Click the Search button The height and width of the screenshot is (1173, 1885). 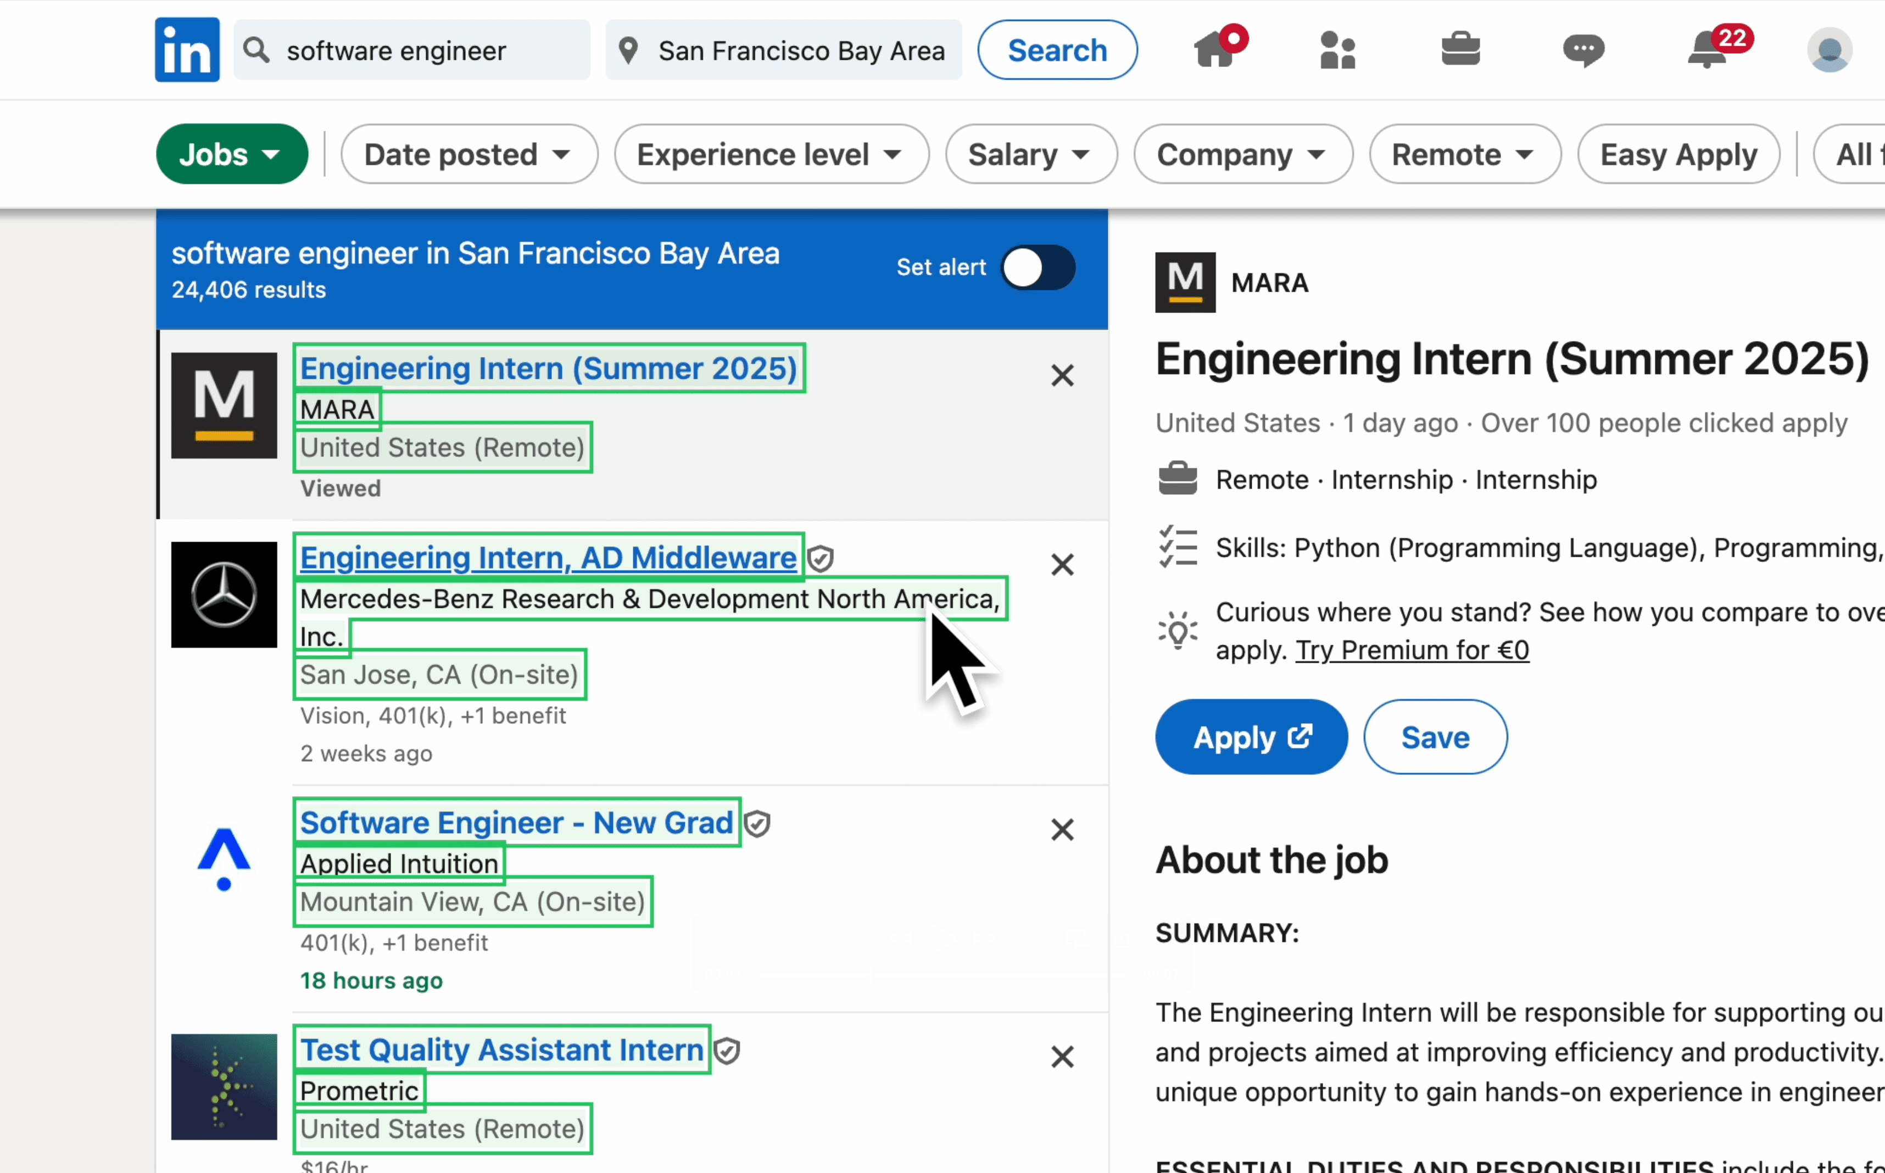tap(1057, 51)
